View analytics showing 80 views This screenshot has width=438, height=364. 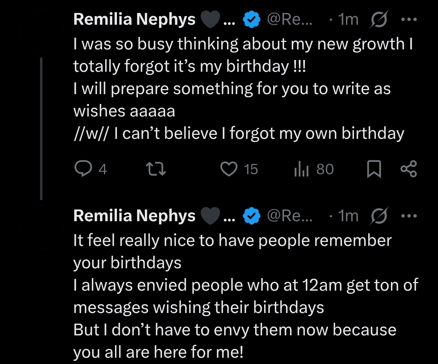click(x=302, y=169)
